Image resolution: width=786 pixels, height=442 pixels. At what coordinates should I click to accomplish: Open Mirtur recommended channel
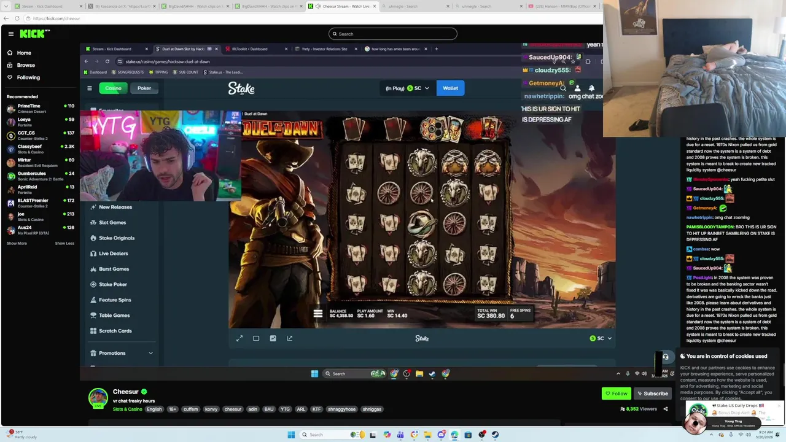pyautogui.click(x=40, y=163)
